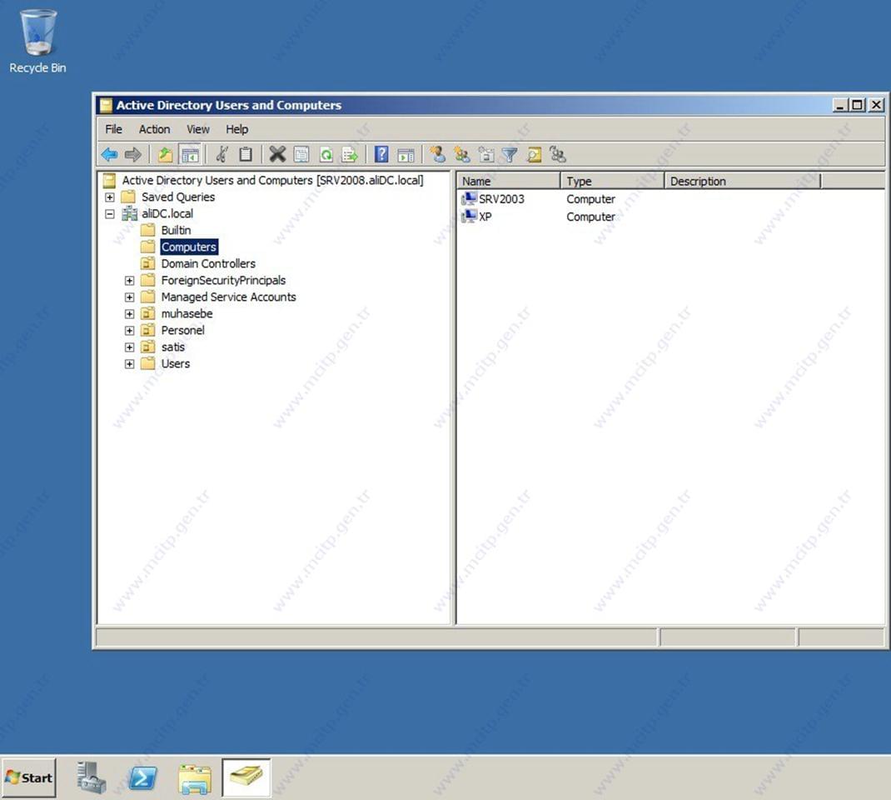Toggle the Show/Hide Console Tree toolbar icon

(x=190, y=155)
